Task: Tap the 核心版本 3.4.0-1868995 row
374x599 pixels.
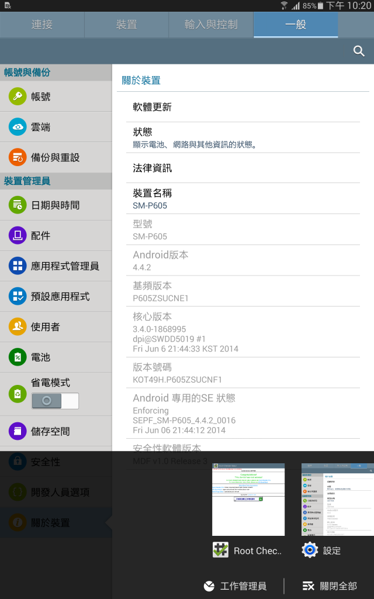Action: point(243,332)
